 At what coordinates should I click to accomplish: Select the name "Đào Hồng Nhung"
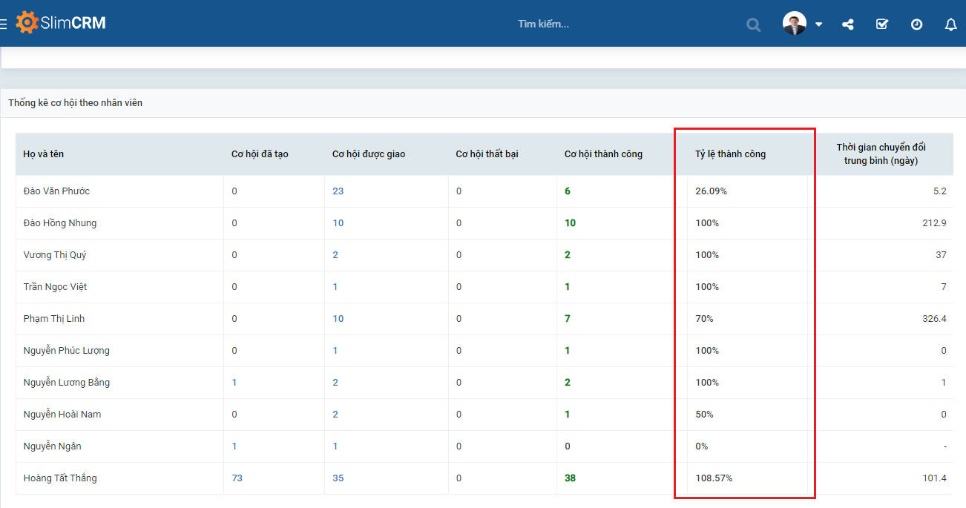pos(60,223)
